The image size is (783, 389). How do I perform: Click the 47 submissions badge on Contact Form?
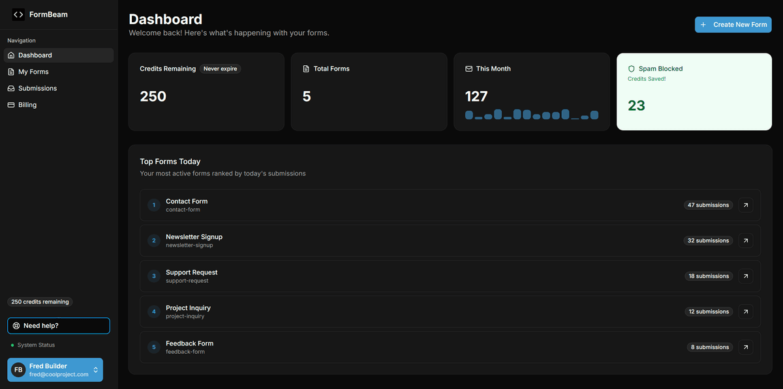pyautogui.click(x=708, y=205)
